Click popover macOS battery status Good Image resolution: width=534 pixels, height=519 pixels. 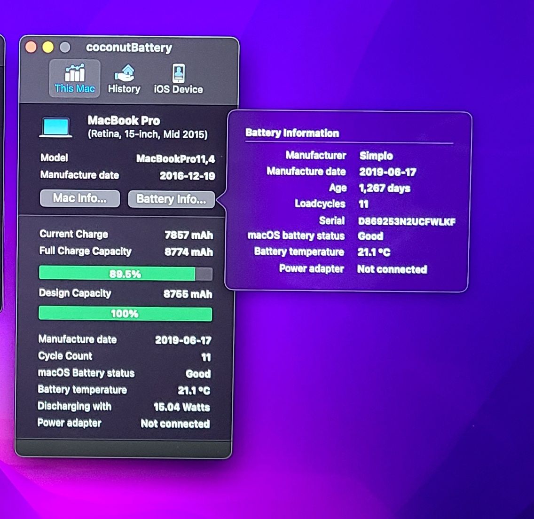pyautogui.click(x=370, y=236)
